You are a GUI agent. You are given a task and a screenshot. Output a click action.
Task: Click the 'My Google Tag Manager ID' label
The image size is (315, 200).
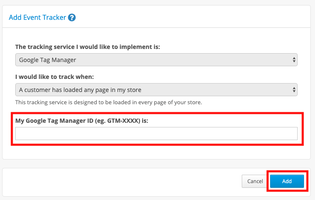82,121
